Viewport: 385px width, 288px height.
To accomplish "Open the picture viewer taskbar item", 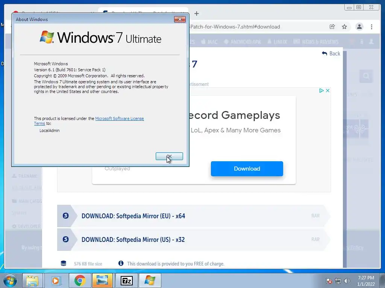I will [102, 280].
